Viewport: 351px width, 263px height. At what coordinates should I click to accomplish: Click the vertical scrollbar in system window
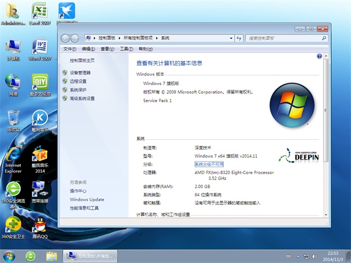tap(326, 137)
